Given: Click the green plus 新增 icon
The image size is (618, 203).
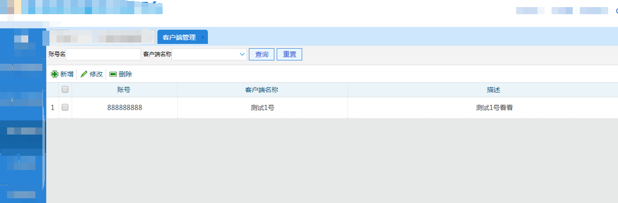Looking at the screenshot, I should click(x=55, y=74).
